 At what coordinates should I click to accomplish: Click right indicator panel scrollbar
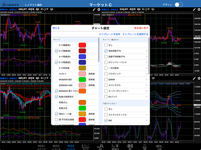click(149, 56)
